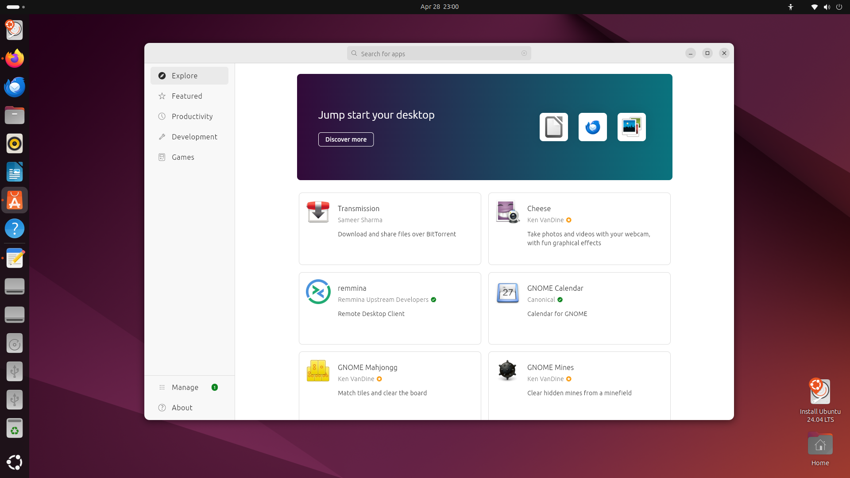Open the Transmission app icon
Viewport: 850px width, 478px height.
[x=318, y=212]
